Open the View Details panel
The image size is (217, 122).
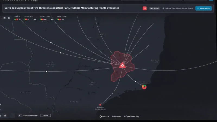pyautogui.click(x=203, y=8)
